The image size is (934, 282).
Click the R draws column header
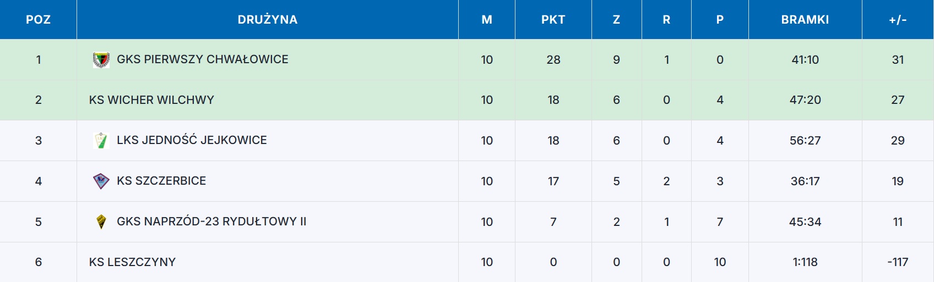point(666,20)
